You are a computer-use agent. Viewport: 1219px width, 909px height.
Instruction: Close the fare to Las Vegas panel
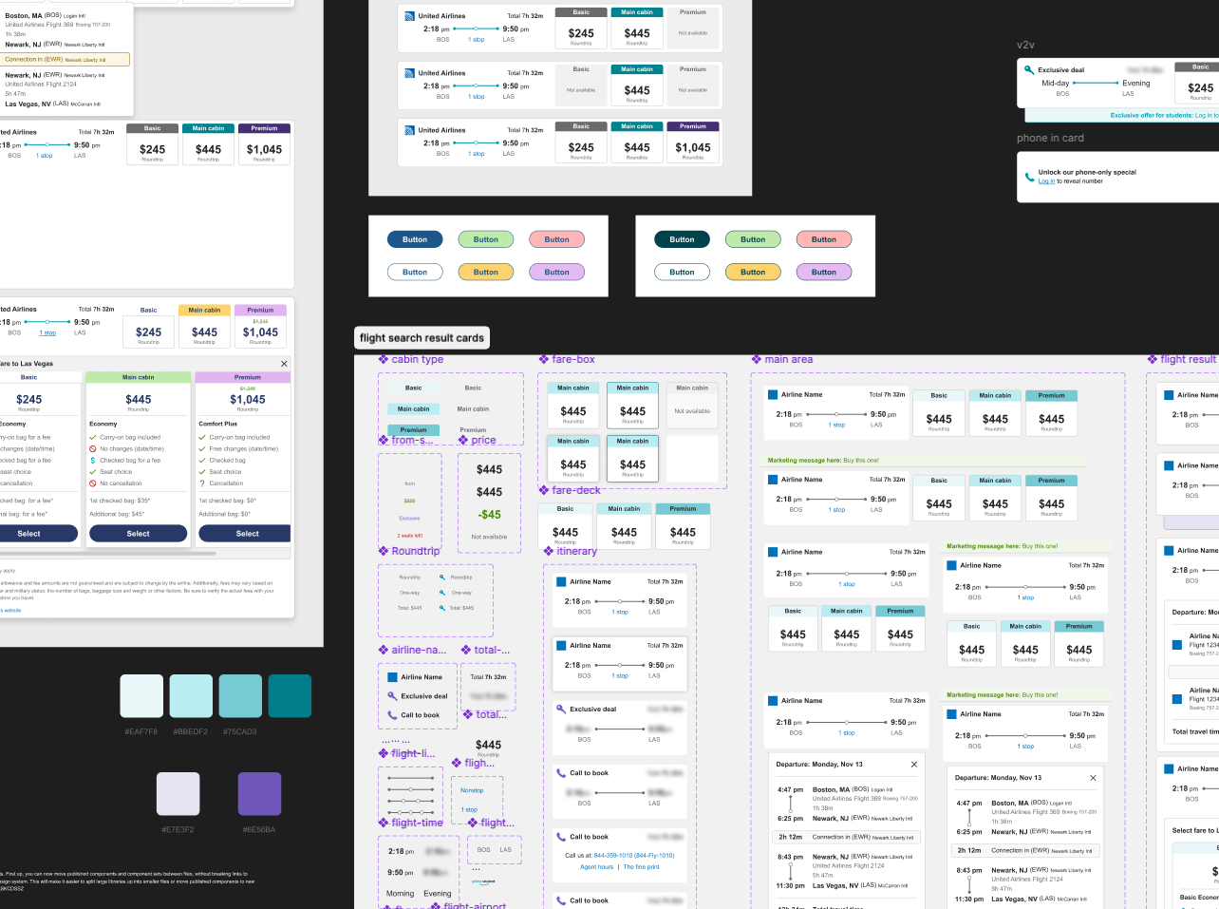click(x=284, y=364)
